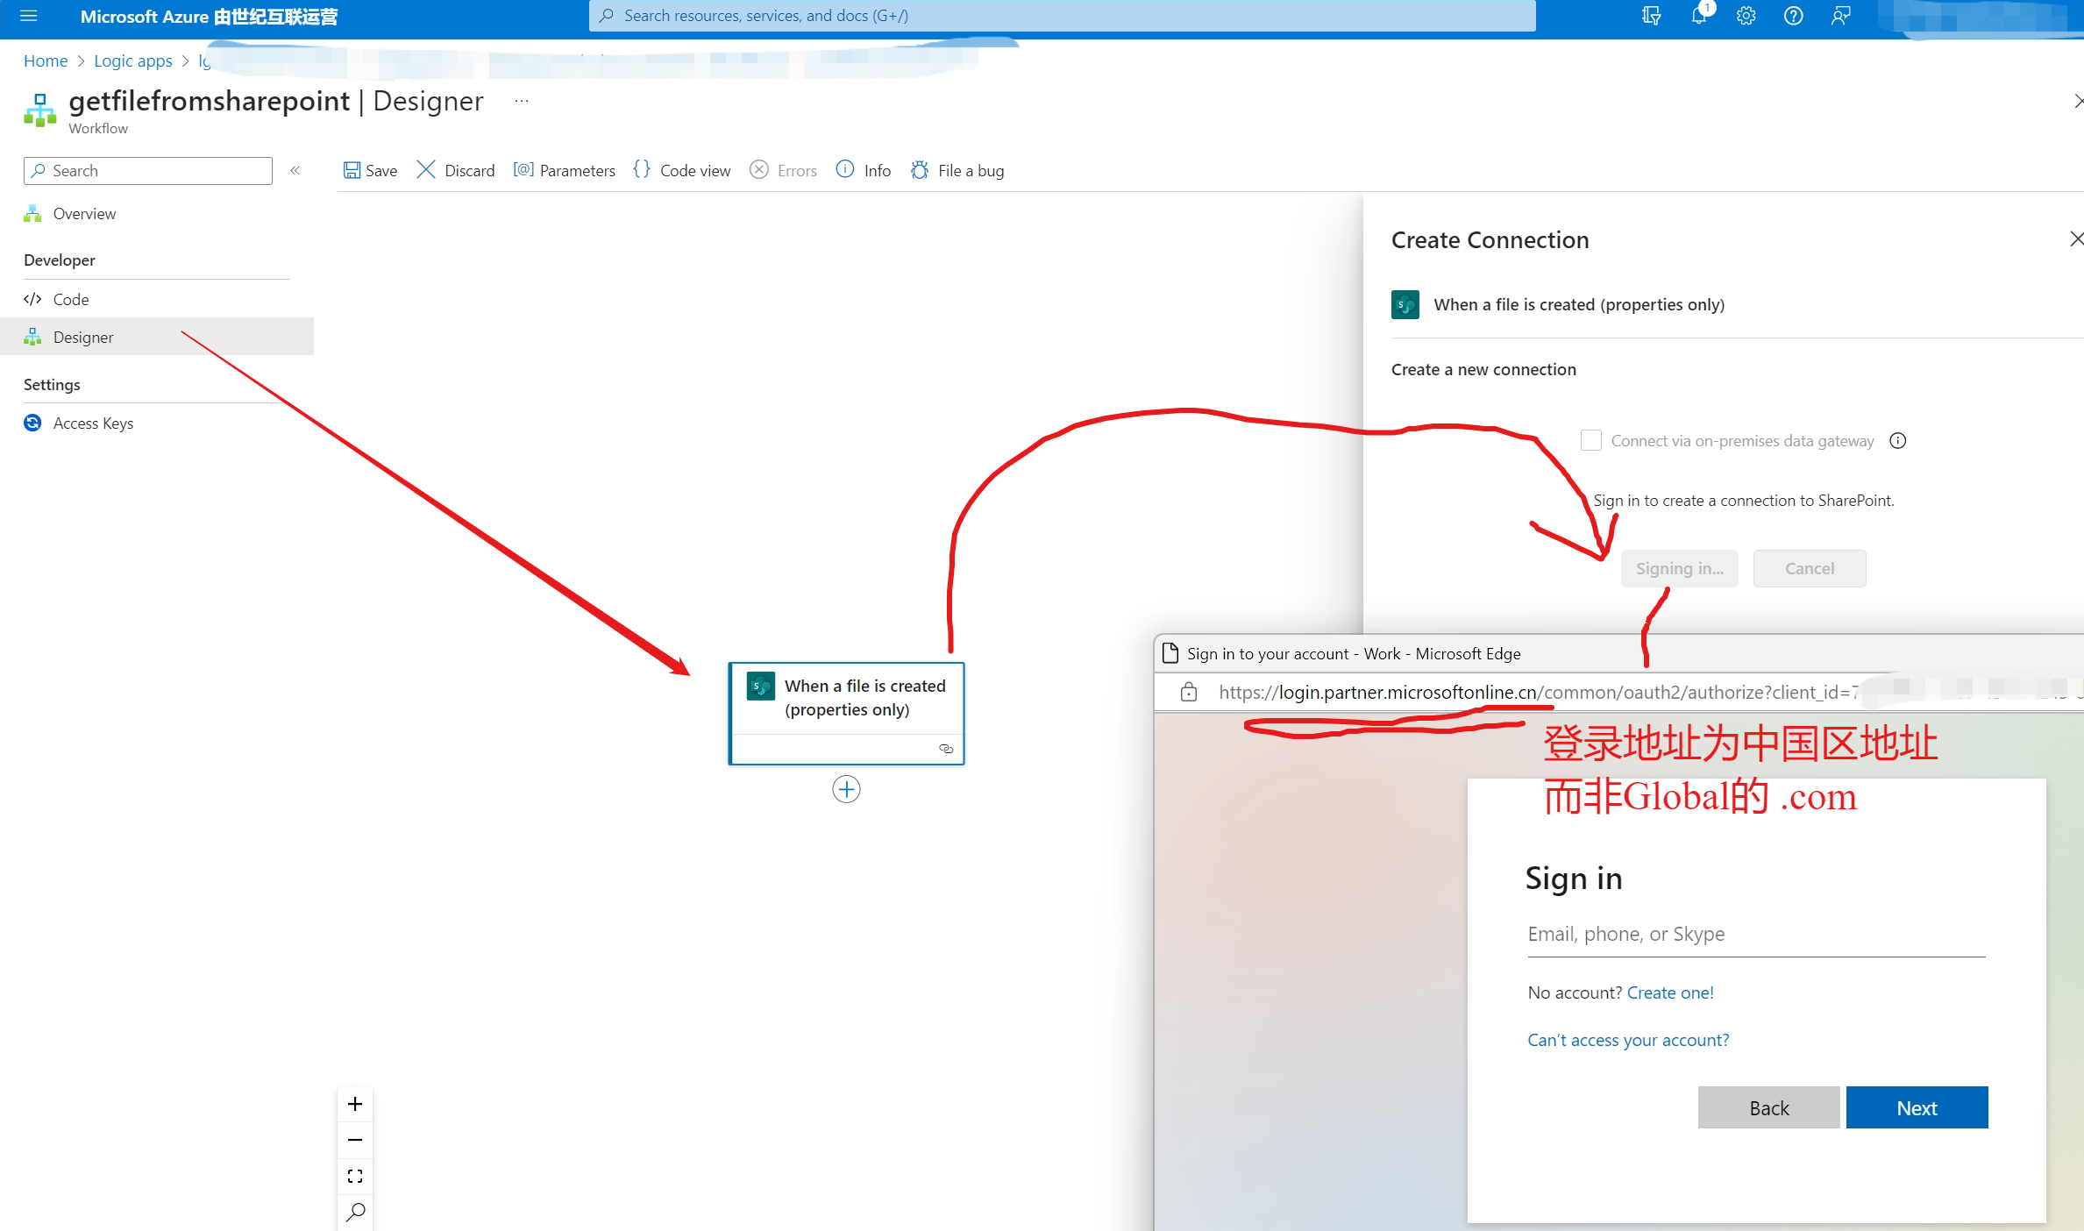The height and width of the screenshot is (1231, 2084).
Task: Select Access Keys in the sidebar
Action: 93,423
